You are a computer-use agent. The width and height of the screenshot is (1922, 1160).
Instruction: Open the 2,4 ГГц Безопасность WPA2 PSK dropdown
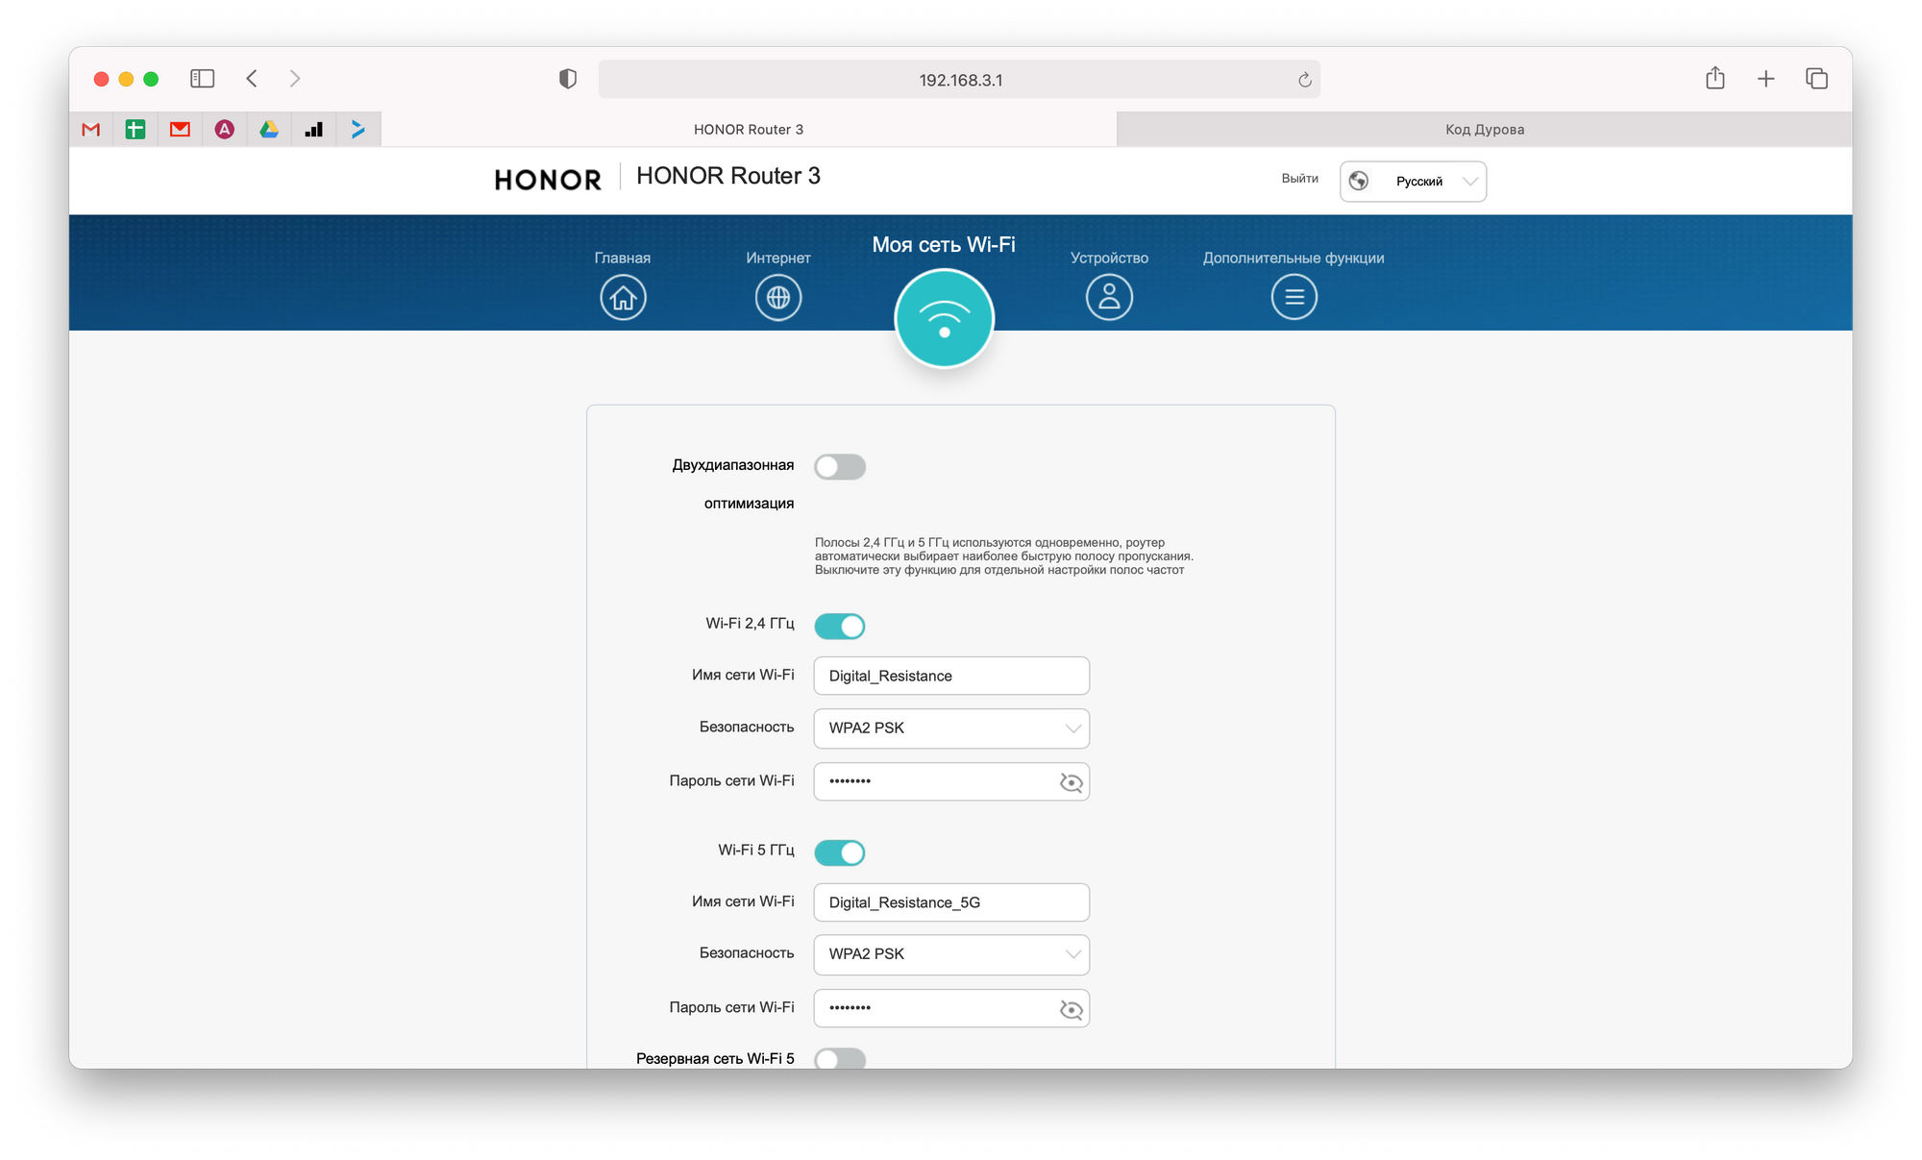point(951,728)
